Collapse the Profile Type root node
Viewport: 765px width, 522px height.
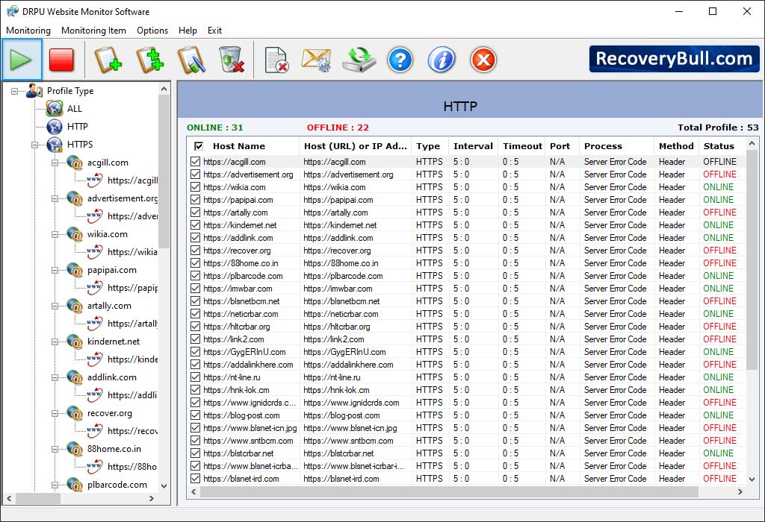point(15,91)
